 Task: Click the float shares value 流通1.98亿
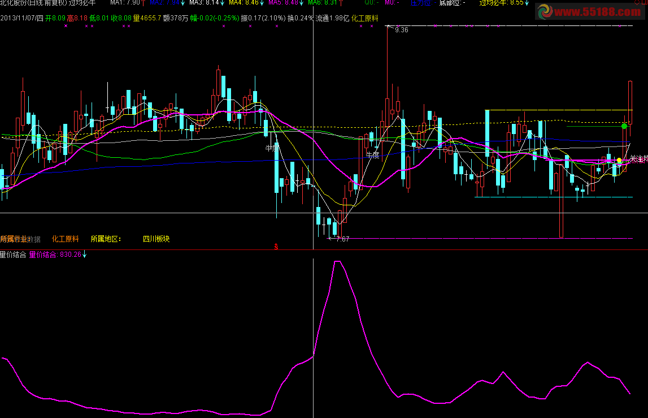pyautogui.click(x=332, y=18)
